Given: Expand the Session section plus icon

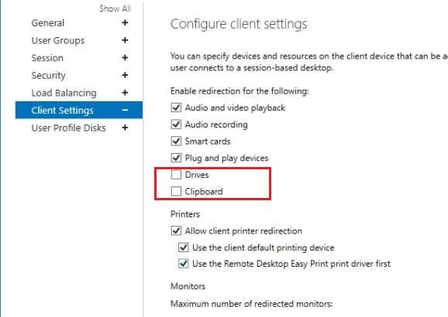Looking at the screenshot, I should pyautogui.click(x=125, y=58).
